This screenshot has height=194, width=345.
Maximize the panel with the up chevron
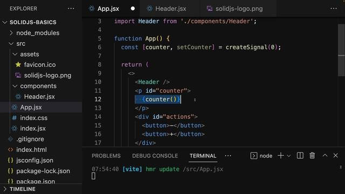point(325,156)
